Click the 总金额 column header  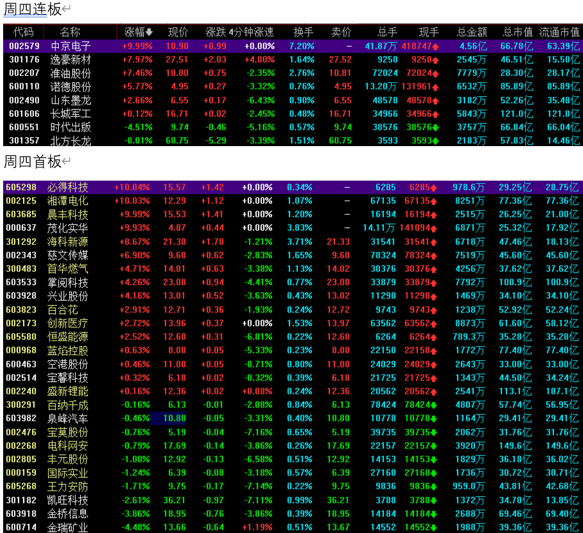(472, 32)
